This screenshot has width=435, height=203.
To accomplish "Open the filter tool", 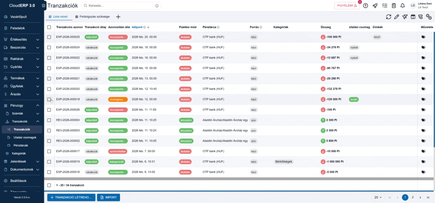I will pos(405,16).
